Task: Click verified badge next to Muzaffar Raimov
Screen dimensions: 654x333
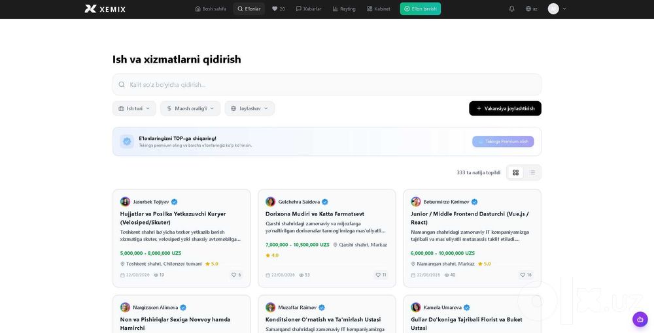Action: tap(322, 308)
